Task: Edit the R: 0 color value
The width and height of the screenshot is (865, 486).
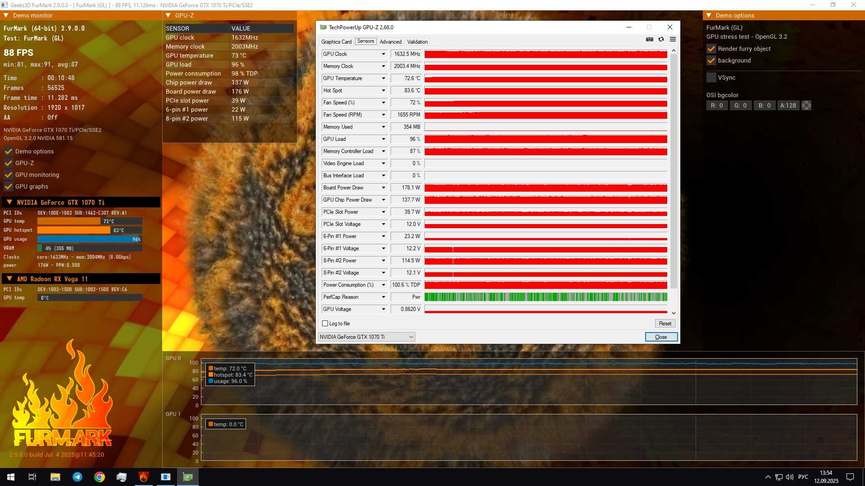Action: (x=717, y=105)
